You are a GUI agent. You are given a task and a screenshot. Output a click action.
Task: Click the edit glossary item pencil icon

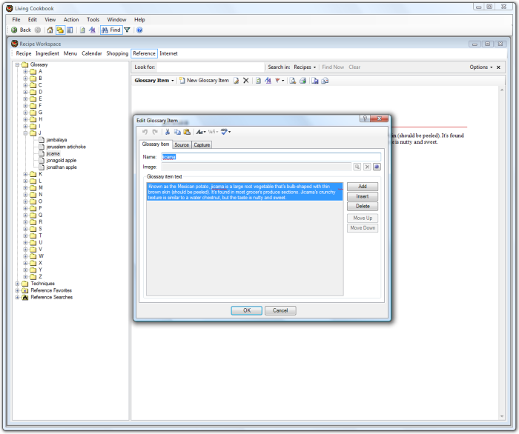[x=236, y=81]
